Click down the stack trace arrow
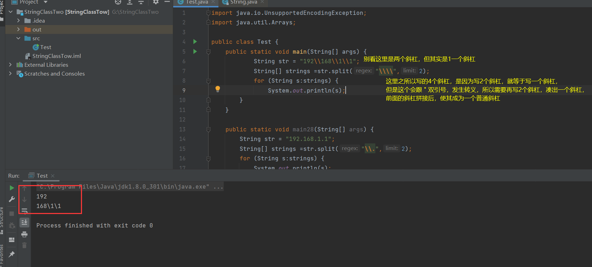The height and width of the screenshot is (267, 592). pyautogui.click(x=24, y=200)
